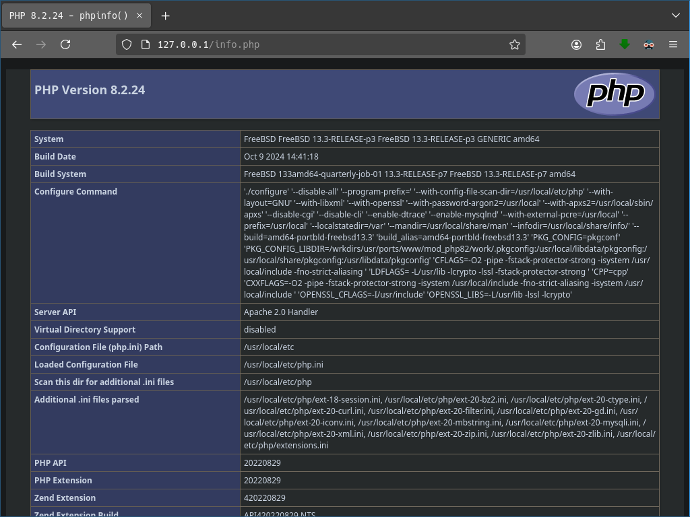Go back to the previous page

pyautogui.click(x=17, y=44)
